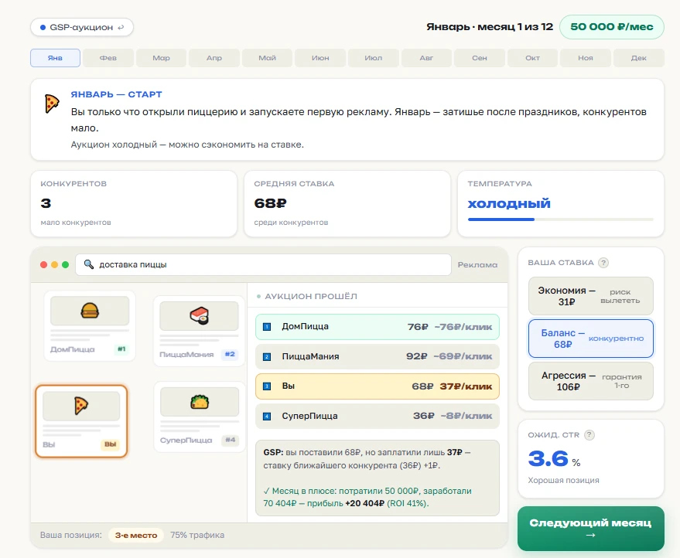Click the 75% трафика label
Screen dimensions: 680x558
[x=197, y=535]
